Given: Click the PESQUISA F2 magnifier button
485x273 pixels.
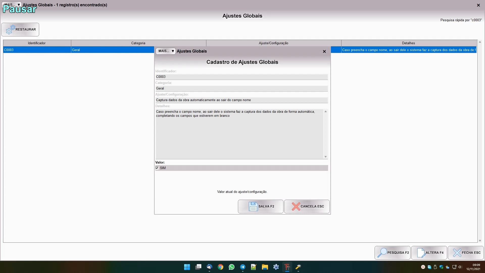Looking at the screenshot, I should 392,253.
